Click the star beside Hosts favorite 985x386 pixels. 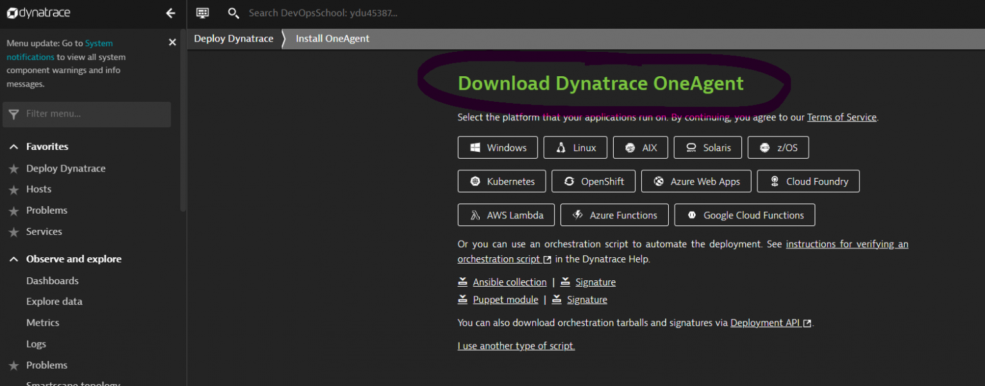pos(13,189)
